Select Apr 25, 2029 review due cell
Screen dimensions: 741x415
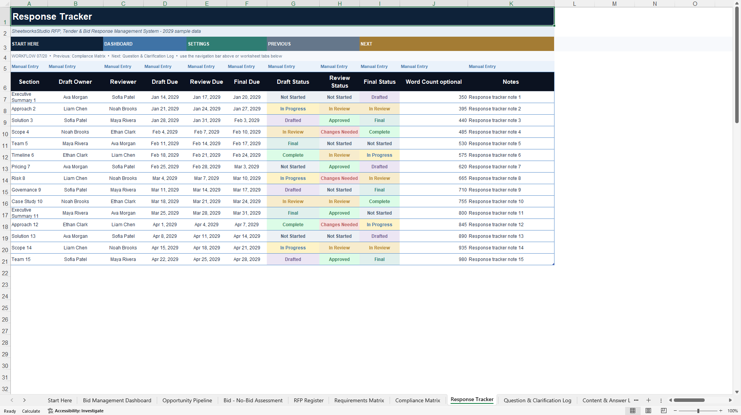click(x=207, y=259)
